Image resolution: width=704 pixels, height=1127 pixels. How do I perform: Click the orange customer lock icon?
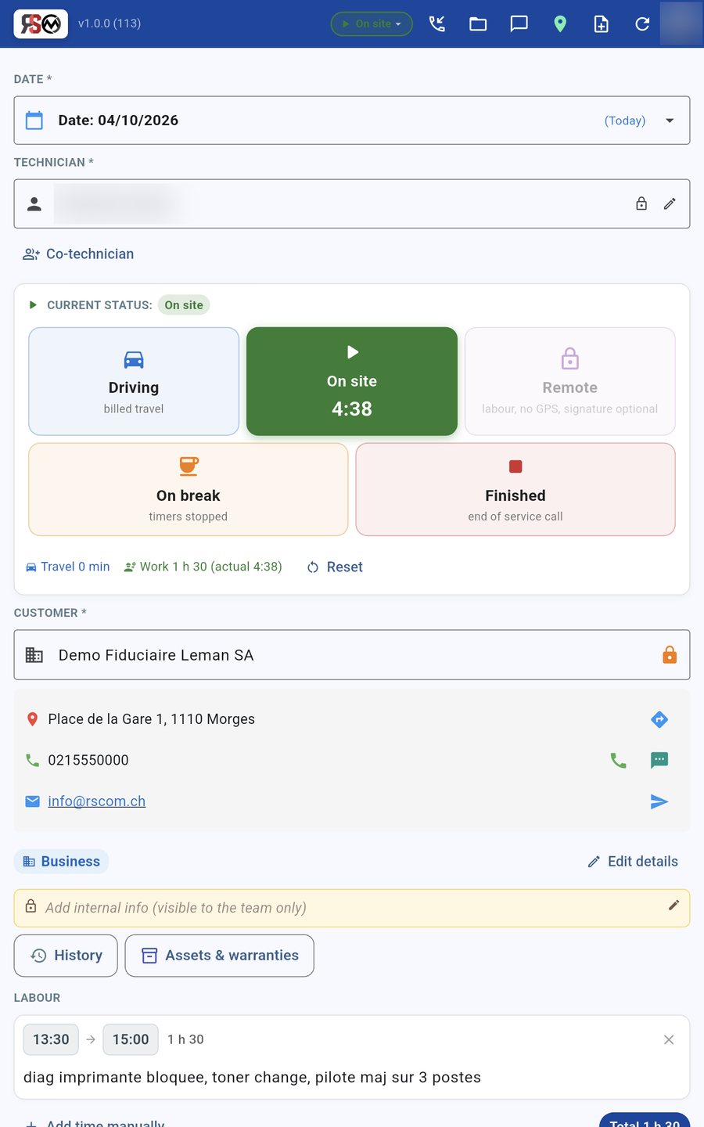tap(670, 655)
